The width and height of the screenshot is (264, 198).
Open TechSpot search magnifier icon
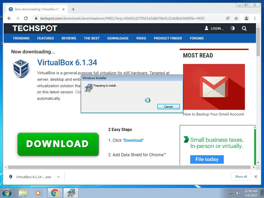244,28
